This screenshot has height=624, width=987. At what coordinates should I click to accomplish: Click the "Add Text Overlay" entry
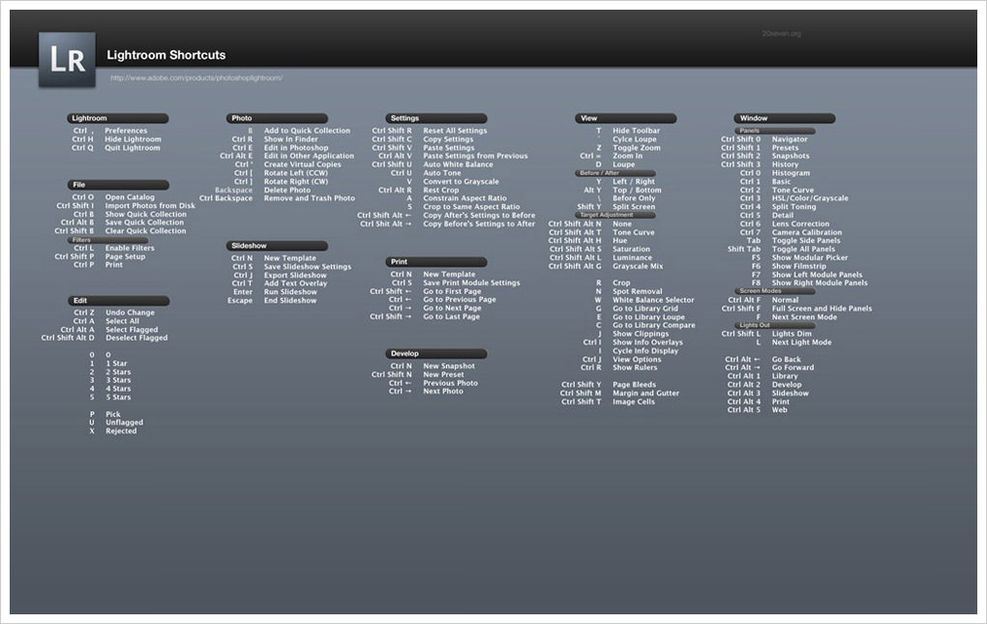click(296, 283)
